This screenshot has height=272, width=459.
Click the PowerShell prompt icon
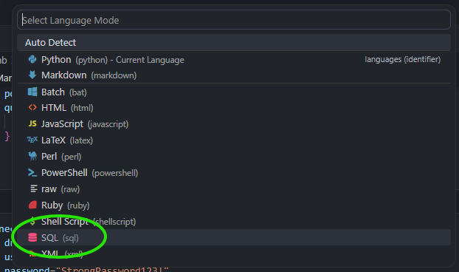[32, 172]
